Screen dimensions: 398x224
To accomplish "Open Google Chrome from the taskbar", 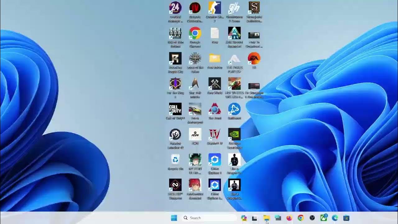I will pos(300,218).
